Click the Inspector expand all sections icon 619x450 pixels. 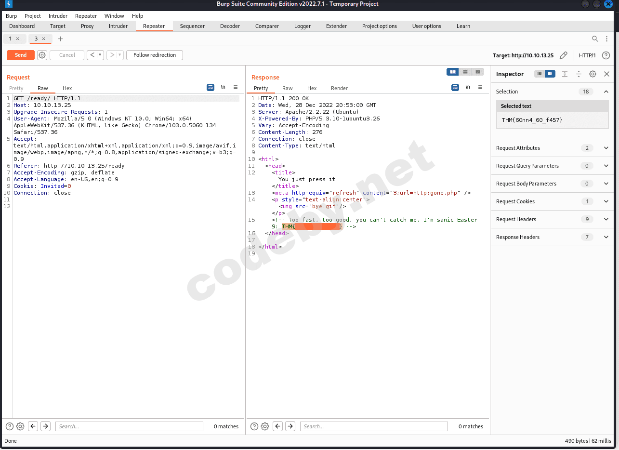tap(565, 74)
